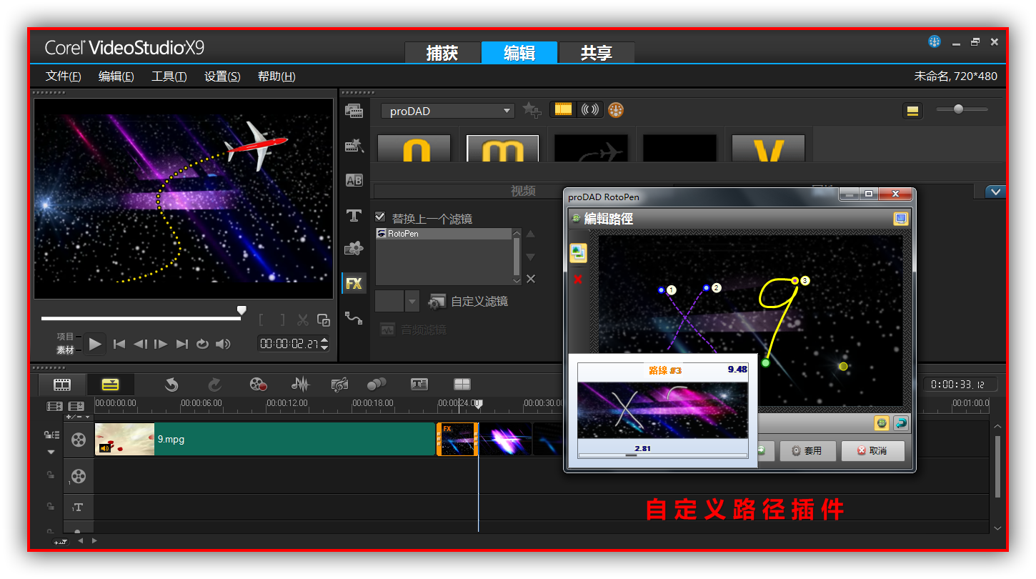Open the Title library (T icon)
1036x579 pixels.
[354, 214]
